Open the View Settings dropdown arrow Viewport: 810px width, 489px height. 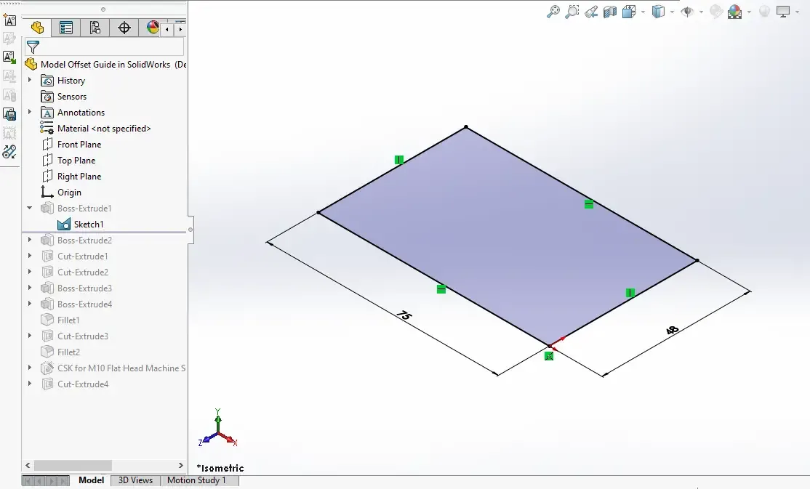[x=798, y=12]
